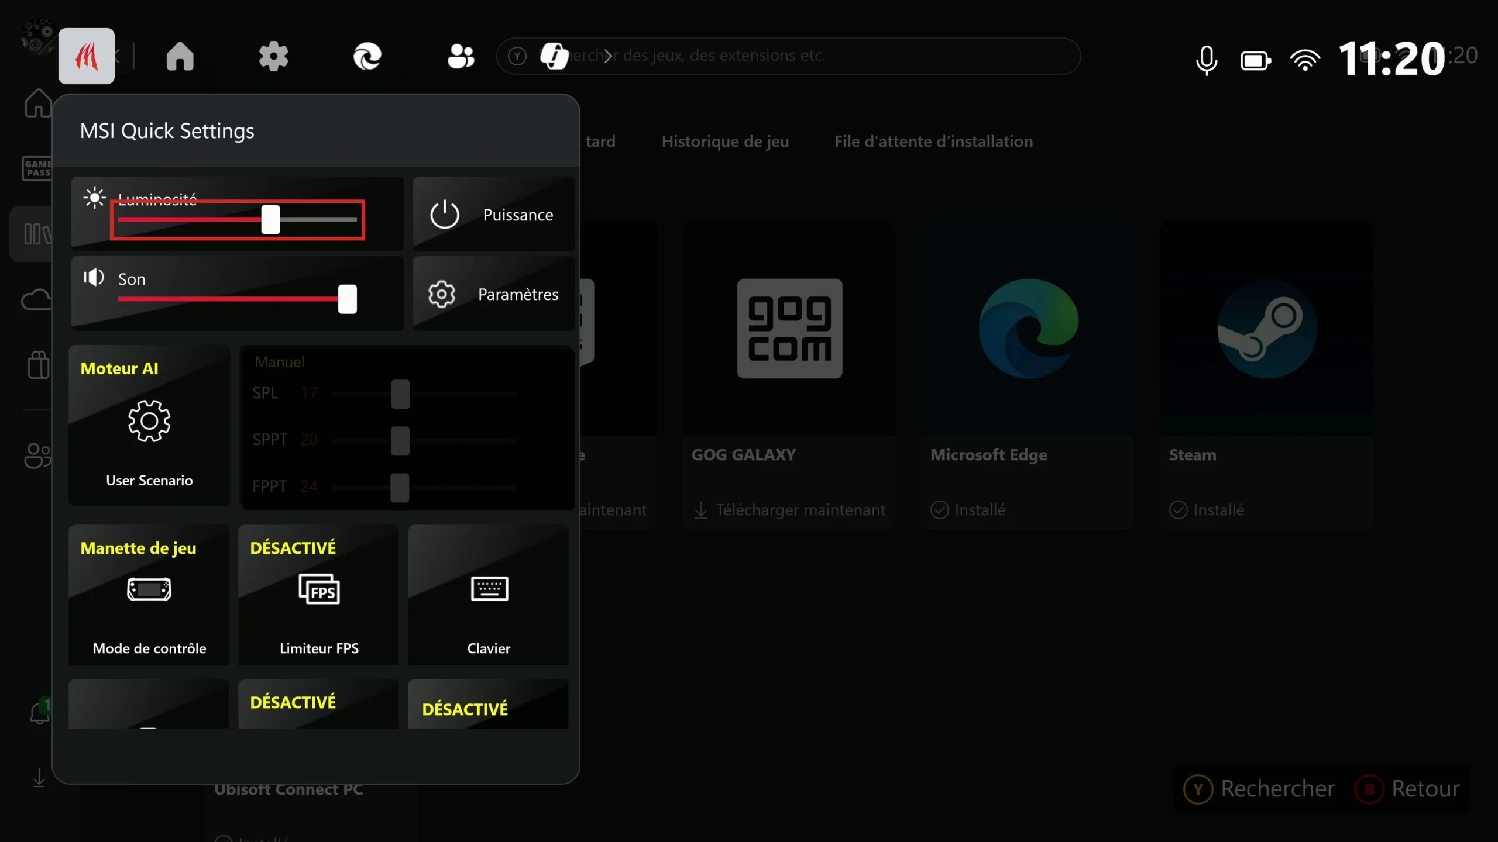Click the MSI dragon logo icon
Viewport: 1498px width, 842px height.
[86, 56]
